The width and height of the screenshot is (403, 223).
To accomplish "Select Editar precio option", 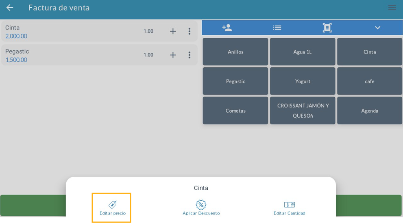I will tap(112, 208).
